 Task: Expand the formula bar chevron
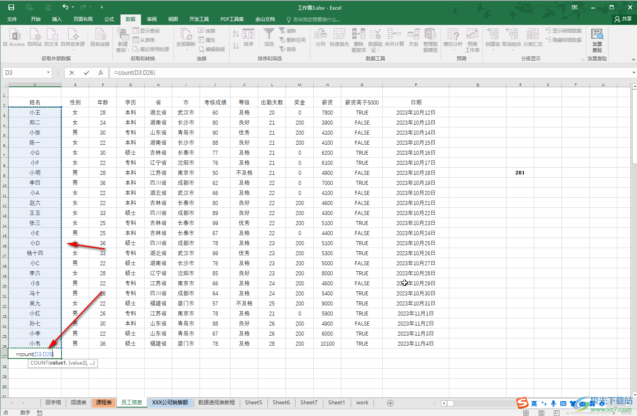coord(633,73)
